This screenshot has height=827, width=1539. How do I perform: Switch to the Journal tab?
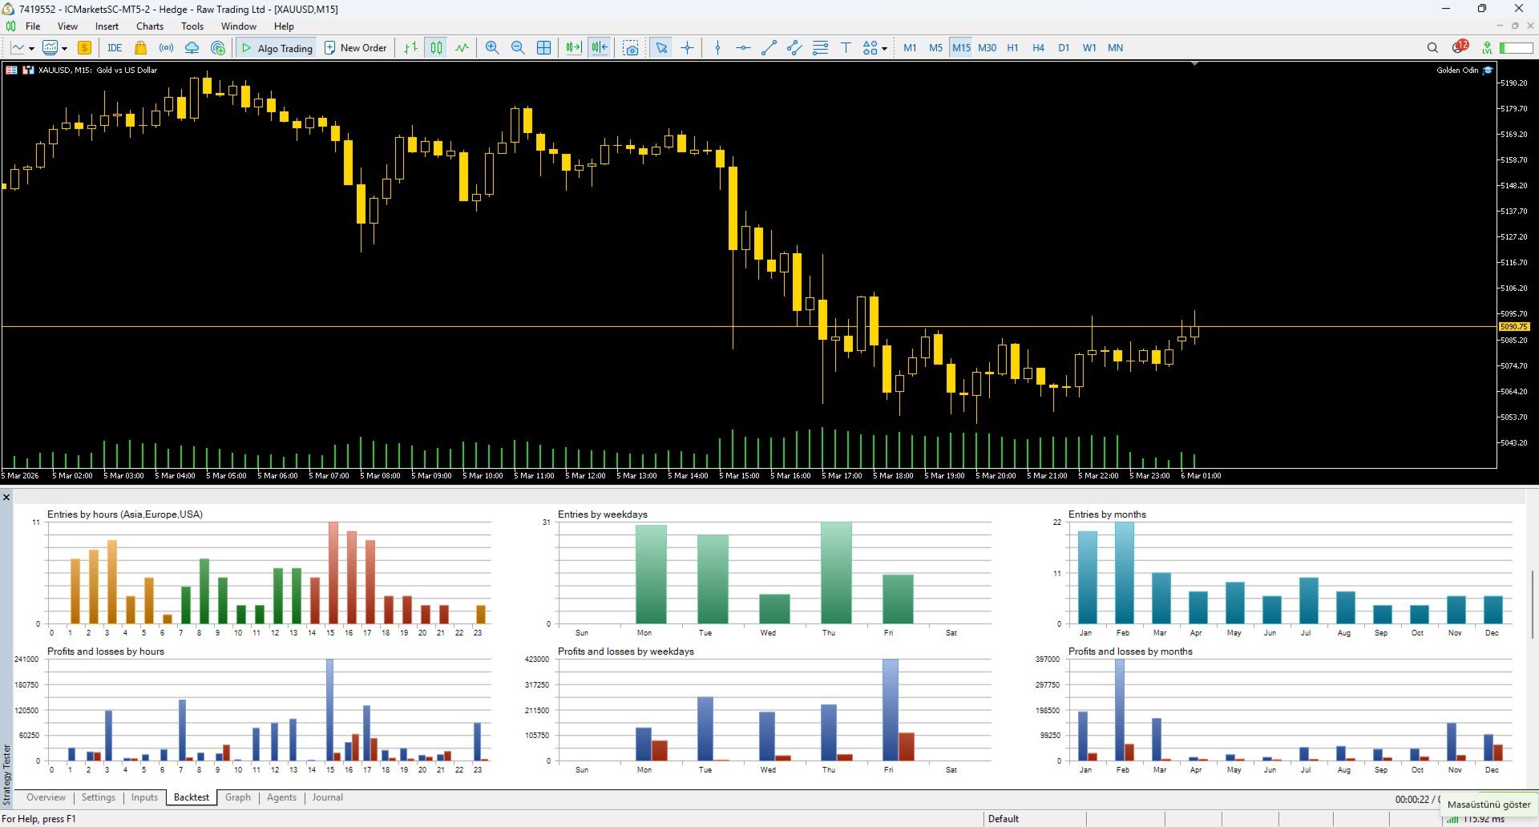326,797
